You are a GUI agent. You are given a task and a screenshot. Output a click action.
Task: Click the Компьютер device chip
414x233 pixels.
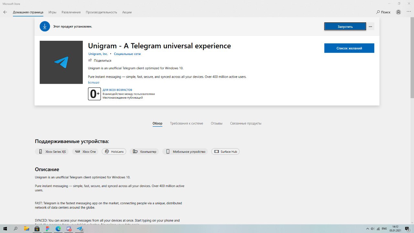pos(144,151)
